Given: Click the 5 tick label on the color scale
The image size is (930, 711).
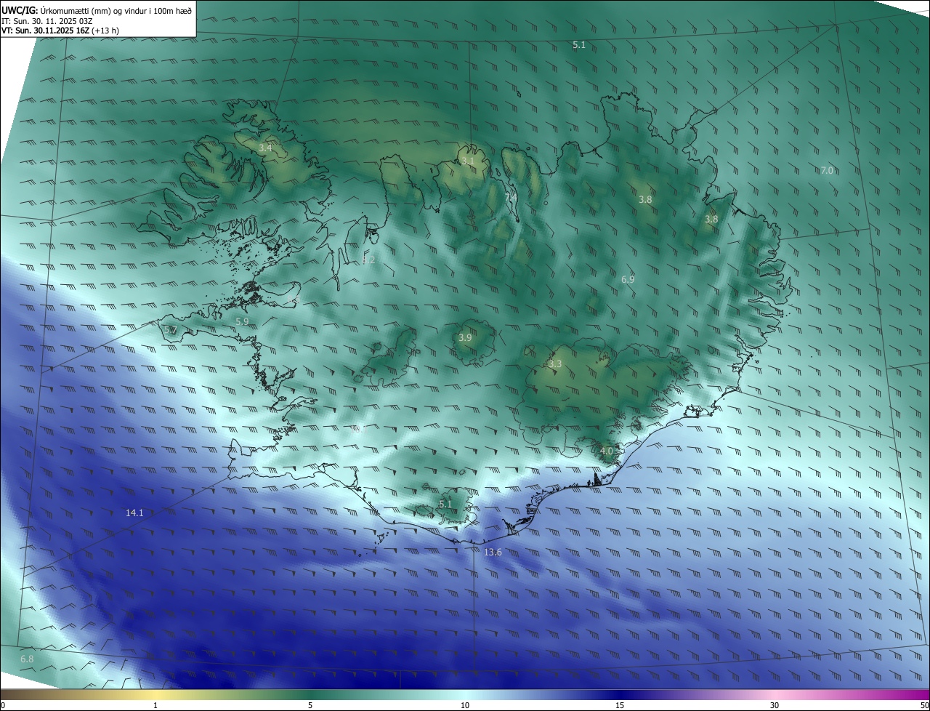Looking at the screenshot, I should pos(310,705).
